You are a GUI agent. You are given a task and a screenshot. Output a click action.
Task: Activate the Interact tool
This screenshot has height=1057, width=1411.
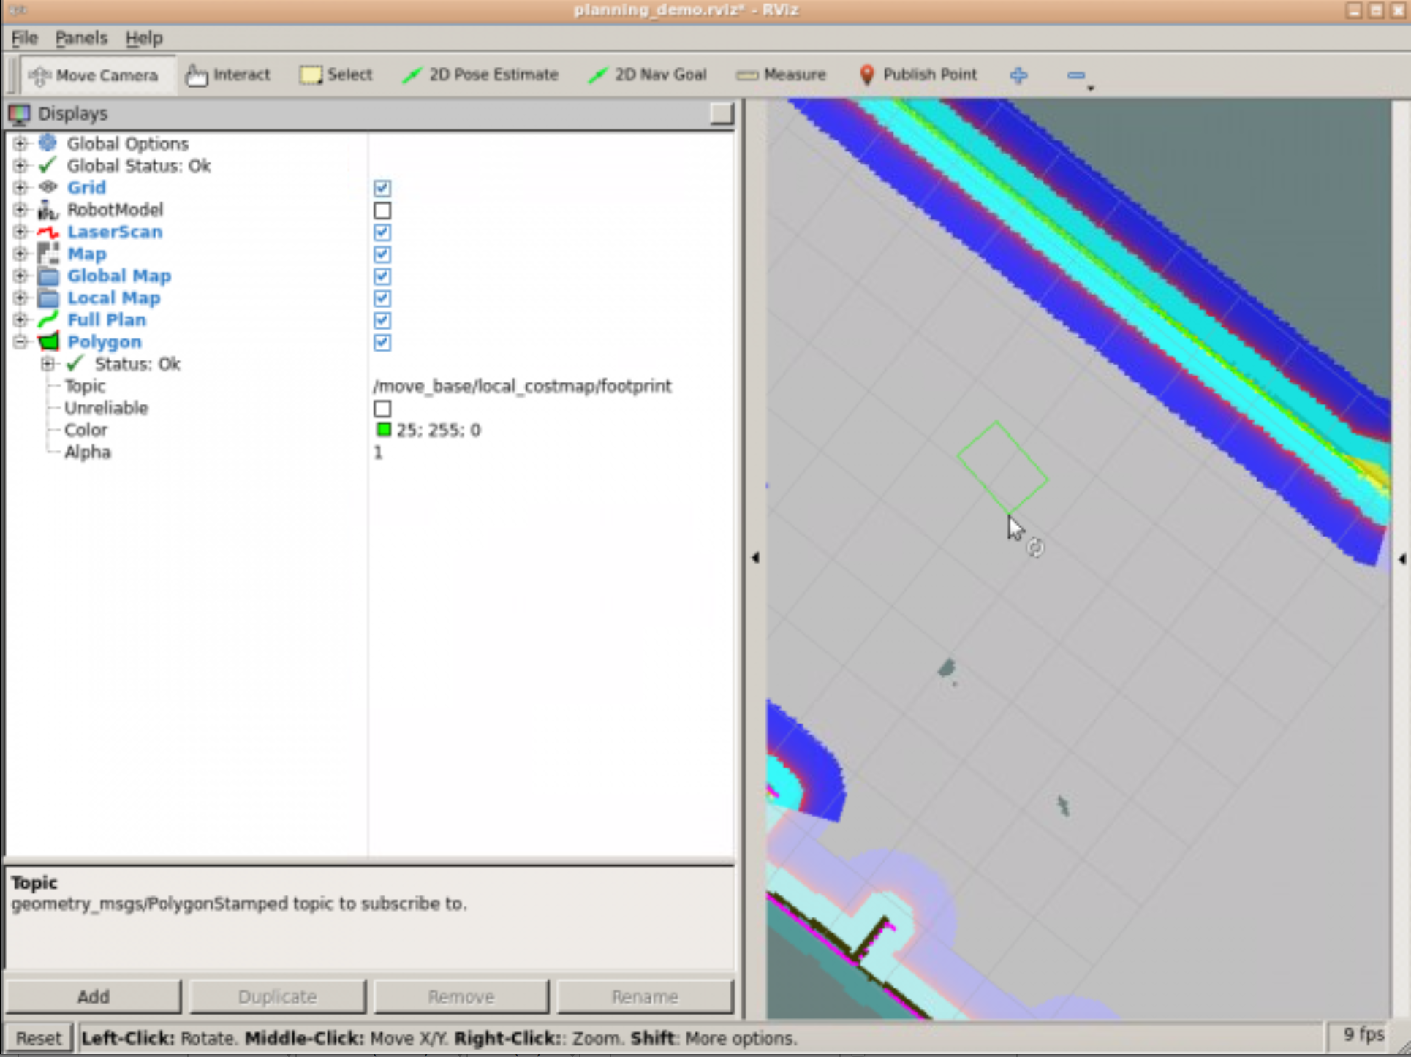(227, 75)
